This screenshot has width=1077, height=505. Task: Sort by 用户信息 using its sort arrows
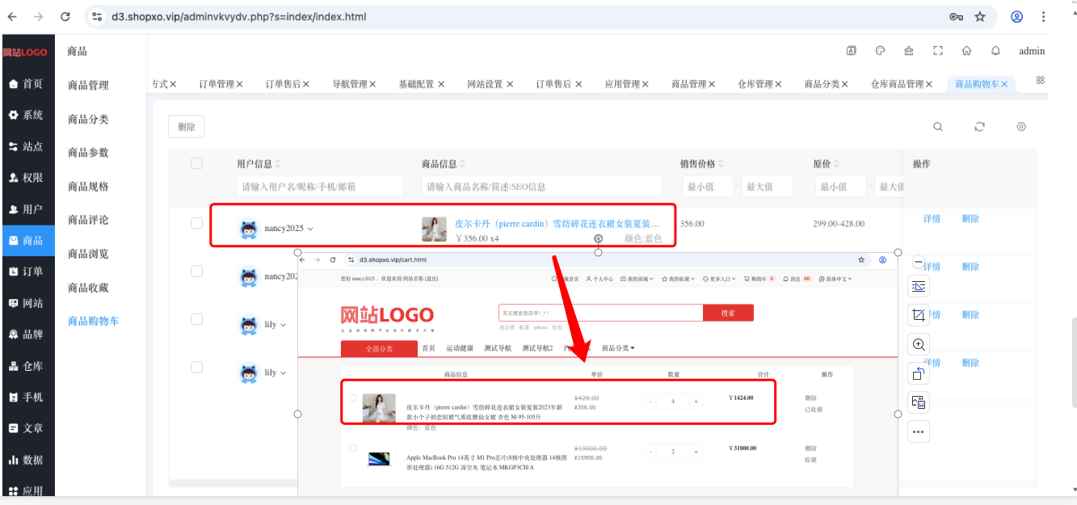(x=279, y=164)
